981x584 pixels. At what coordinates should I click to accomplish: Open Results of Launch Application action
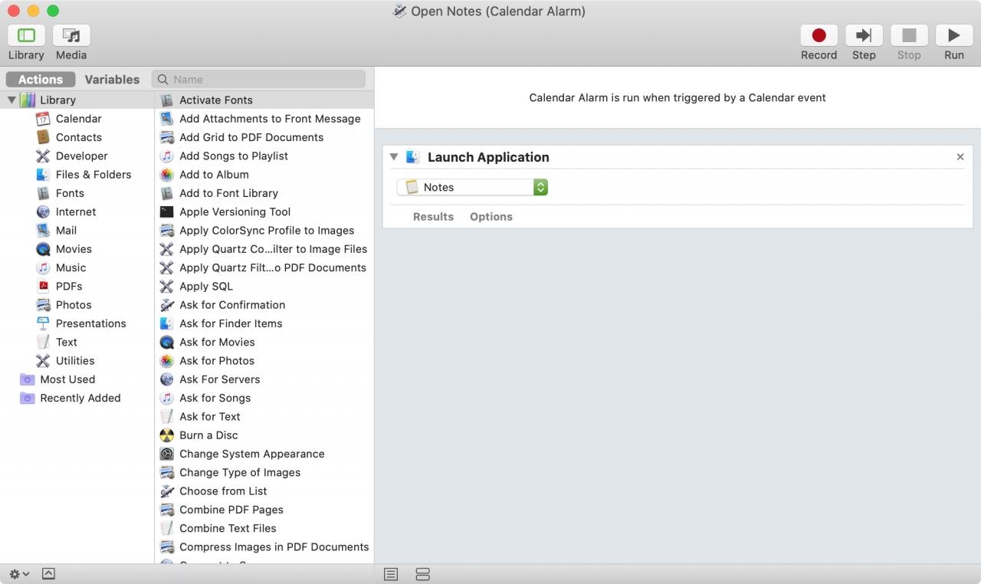(x=433, y=217)
